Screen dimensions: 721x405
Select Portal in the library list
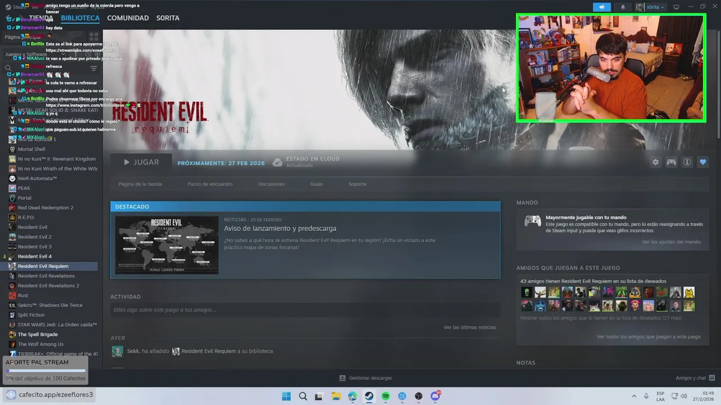(x=25, y=198)
